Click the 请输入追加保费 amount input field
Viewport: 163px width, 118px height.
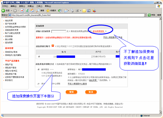click(59, 31)
